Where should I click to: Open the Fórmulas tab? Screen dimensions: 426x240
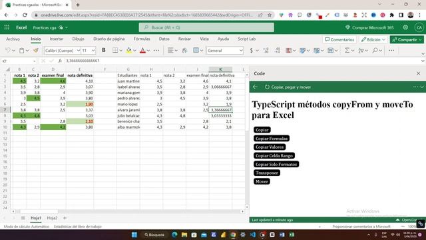pos(142,39)
